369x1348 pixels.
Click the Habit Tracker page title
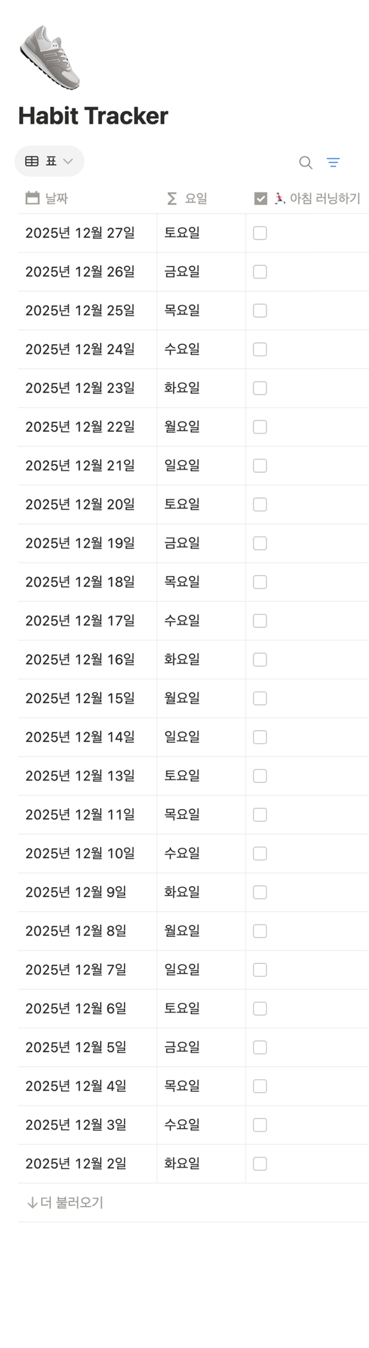click(x=93, y=116)
